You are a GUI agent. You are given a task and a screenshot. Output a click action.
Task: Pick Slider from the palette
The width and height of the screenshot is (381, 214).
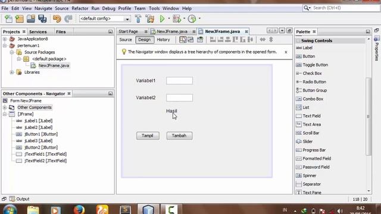(307, 141)
